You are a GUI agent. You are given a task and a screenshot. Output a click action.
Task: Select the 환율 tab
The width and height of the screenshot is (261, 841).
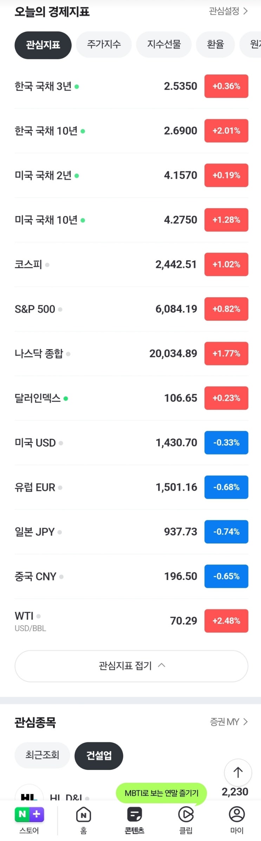215,44
